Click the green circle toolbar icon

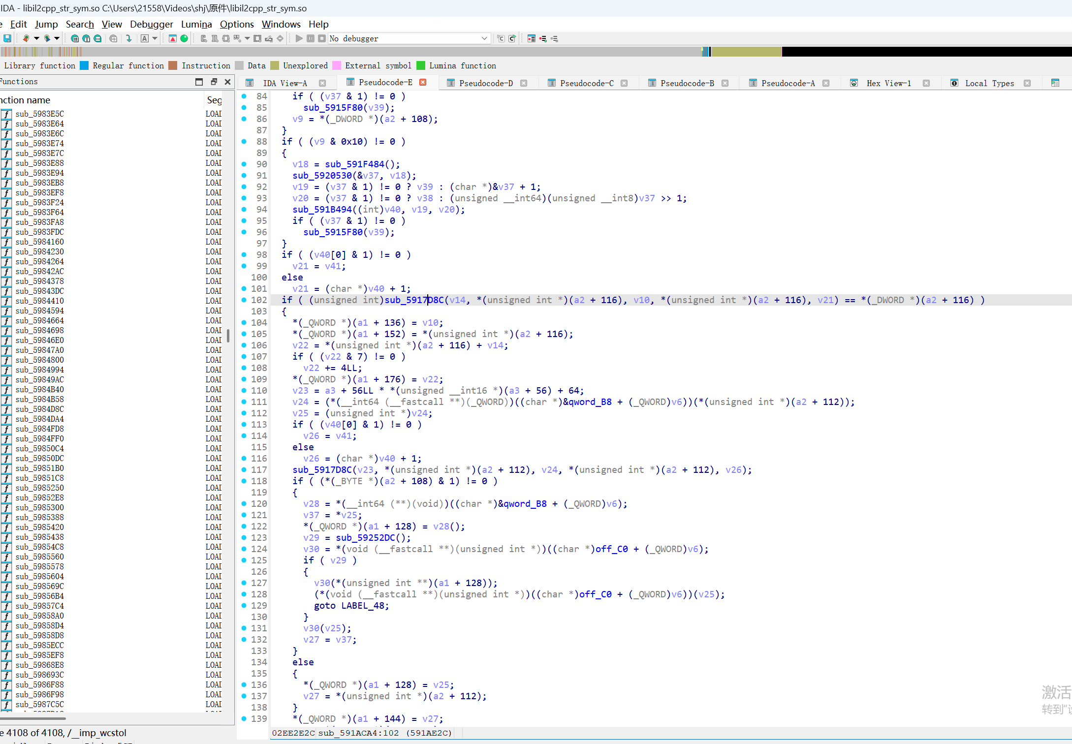184,38
